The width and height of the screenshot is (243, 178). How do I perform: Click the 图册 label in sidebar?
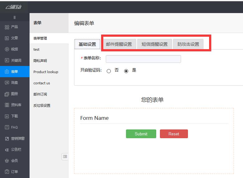[x=14, y=94]
